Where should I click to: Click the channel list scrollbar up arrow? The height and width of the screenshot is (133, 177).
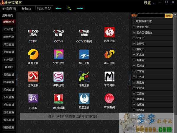tap(175, 14)
